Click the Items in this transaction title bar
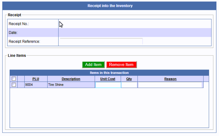Viewport: 219px width, 136px height. point(109,73)
